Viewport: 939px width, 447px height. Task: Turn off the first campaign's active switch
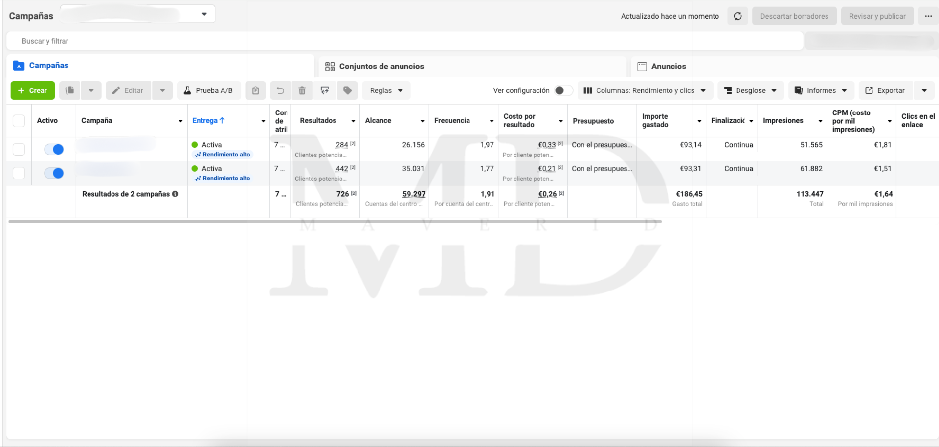54,149
